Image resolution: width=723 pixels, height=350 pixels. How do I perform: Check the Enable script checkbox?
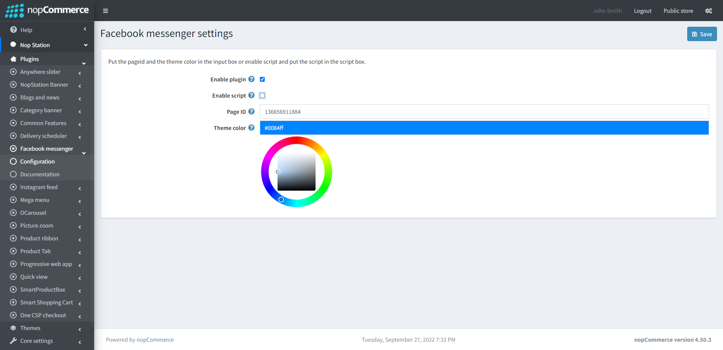262,96
